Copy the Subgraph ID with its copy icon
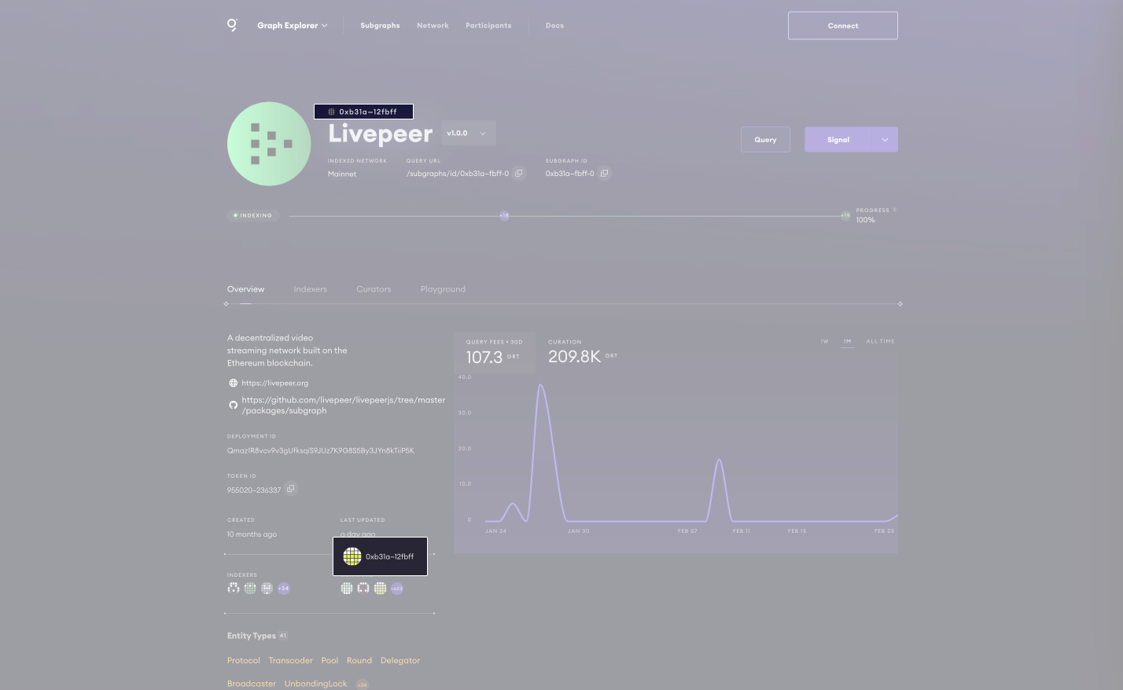The width and height of the screenshot is (1123, 690). coord(604,173)
